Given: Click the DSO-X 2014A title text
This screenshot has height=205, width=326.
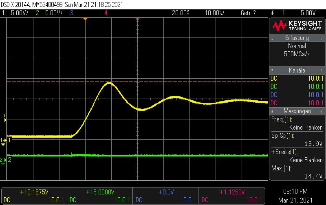Looking at the screenshot, I should (x=15, y=4).
